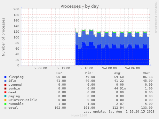159x119 pixels.
Task: Click the idle legend color swatch
Action: point(5,81)
